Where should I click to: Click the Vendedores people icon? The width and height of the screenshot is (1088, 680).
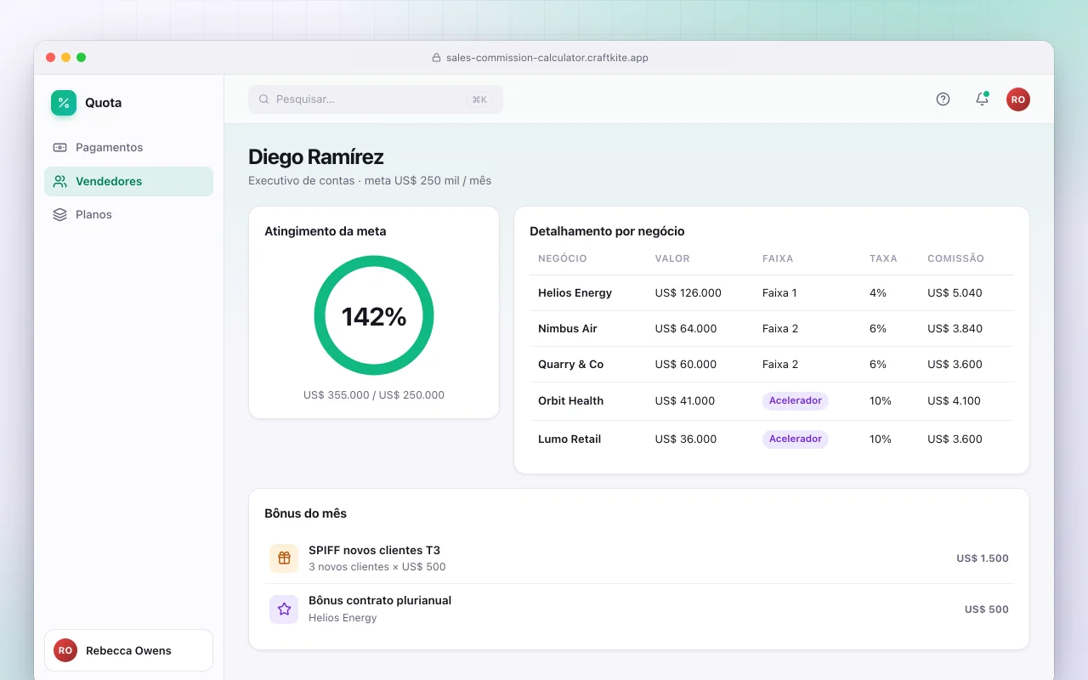59,181
